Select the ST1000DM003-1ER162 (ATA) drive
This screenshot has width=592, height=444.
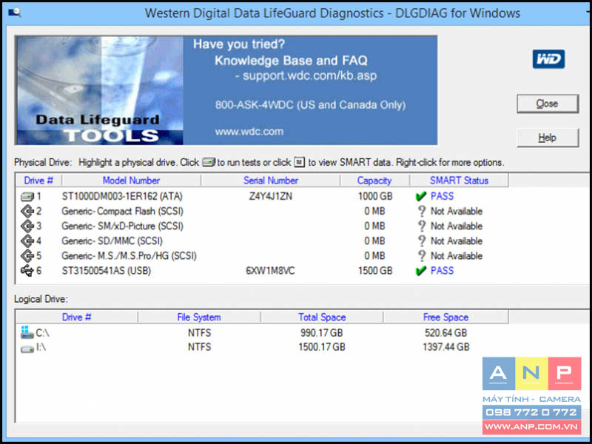pos(122,196)
